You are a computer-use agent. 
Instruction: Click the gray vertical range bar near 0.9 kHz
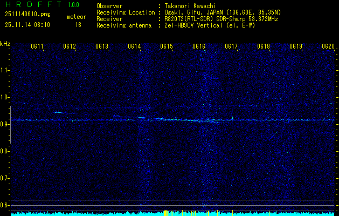[x=10, y=125]
